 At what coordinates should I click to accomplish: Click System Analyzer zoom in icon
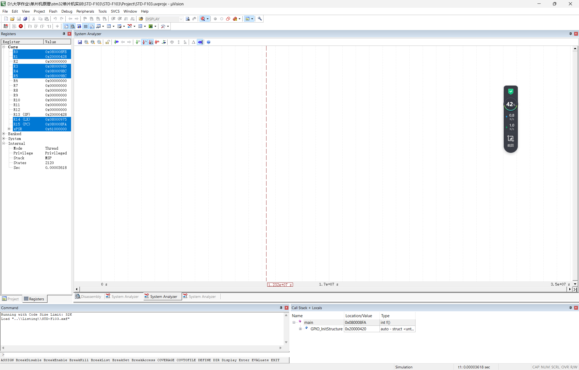tap(86, 42)
